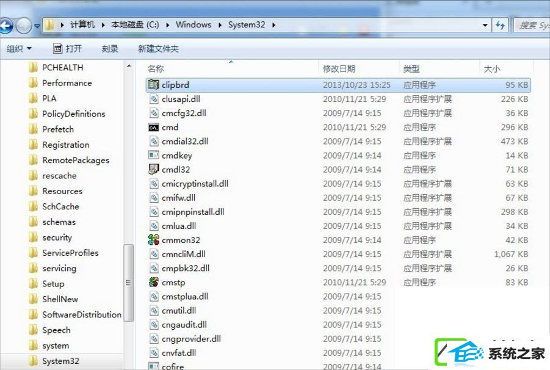The width and height of the screenshot is (550, 370).
Task: Select the System32 folder in sidebar
Action: point(60,361)
